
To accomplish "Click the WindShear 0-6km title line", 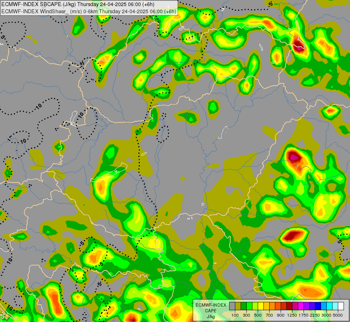I will (x=89, y=11).
